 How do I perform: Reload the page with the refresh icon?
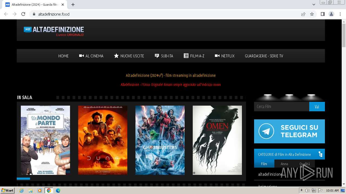click(23, 14)
